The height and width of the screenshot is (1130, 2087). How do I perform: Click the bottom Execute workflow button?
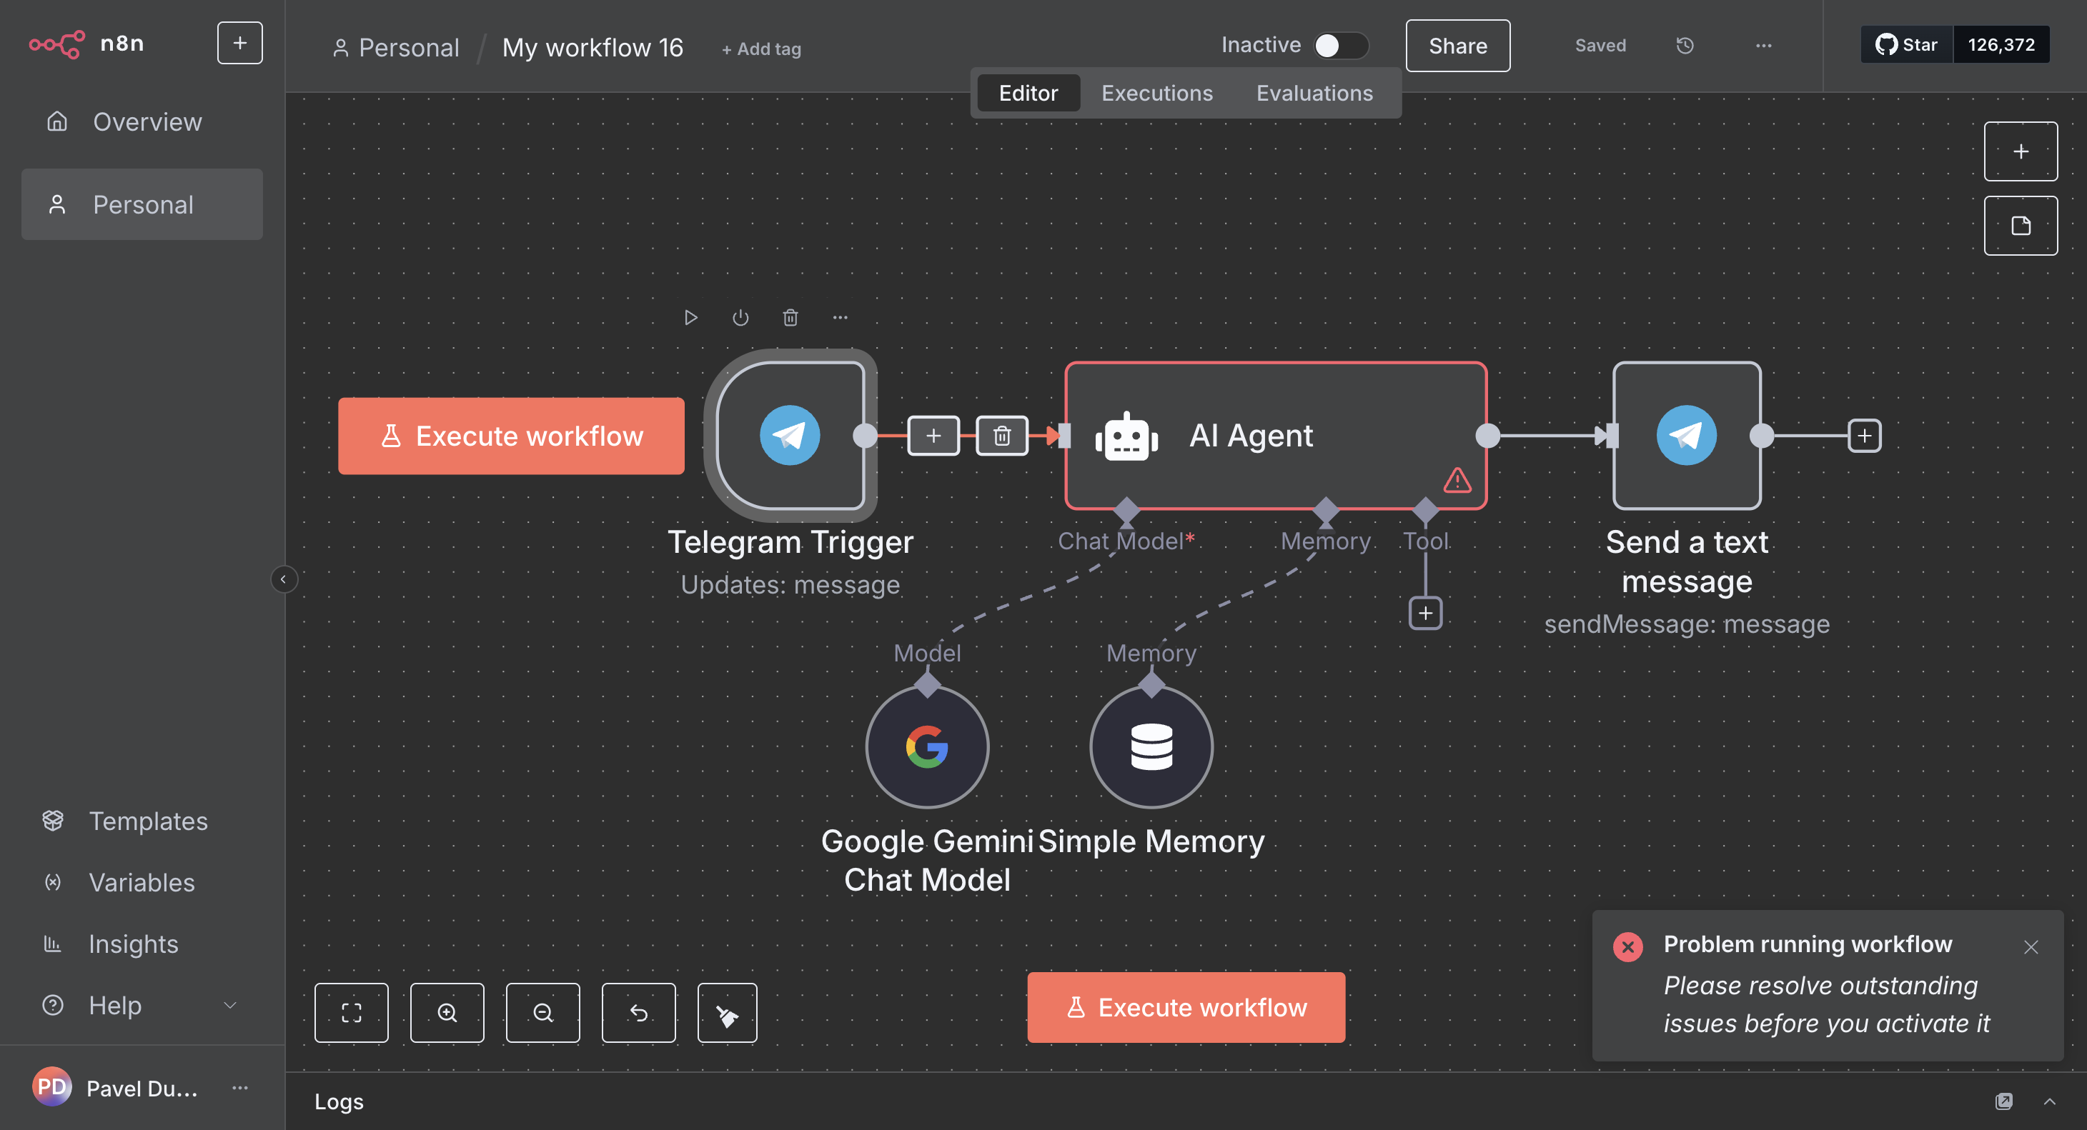(1185, 1007)
